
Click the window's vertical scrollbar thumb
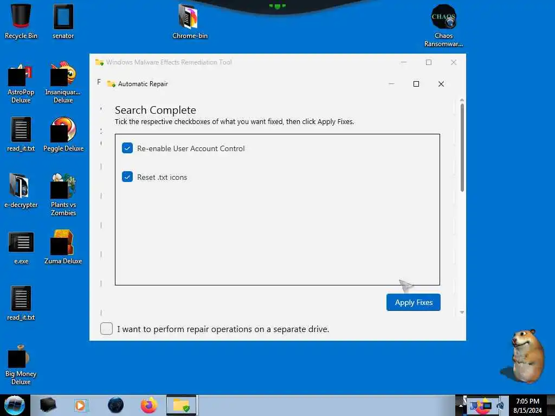(462, 148)
